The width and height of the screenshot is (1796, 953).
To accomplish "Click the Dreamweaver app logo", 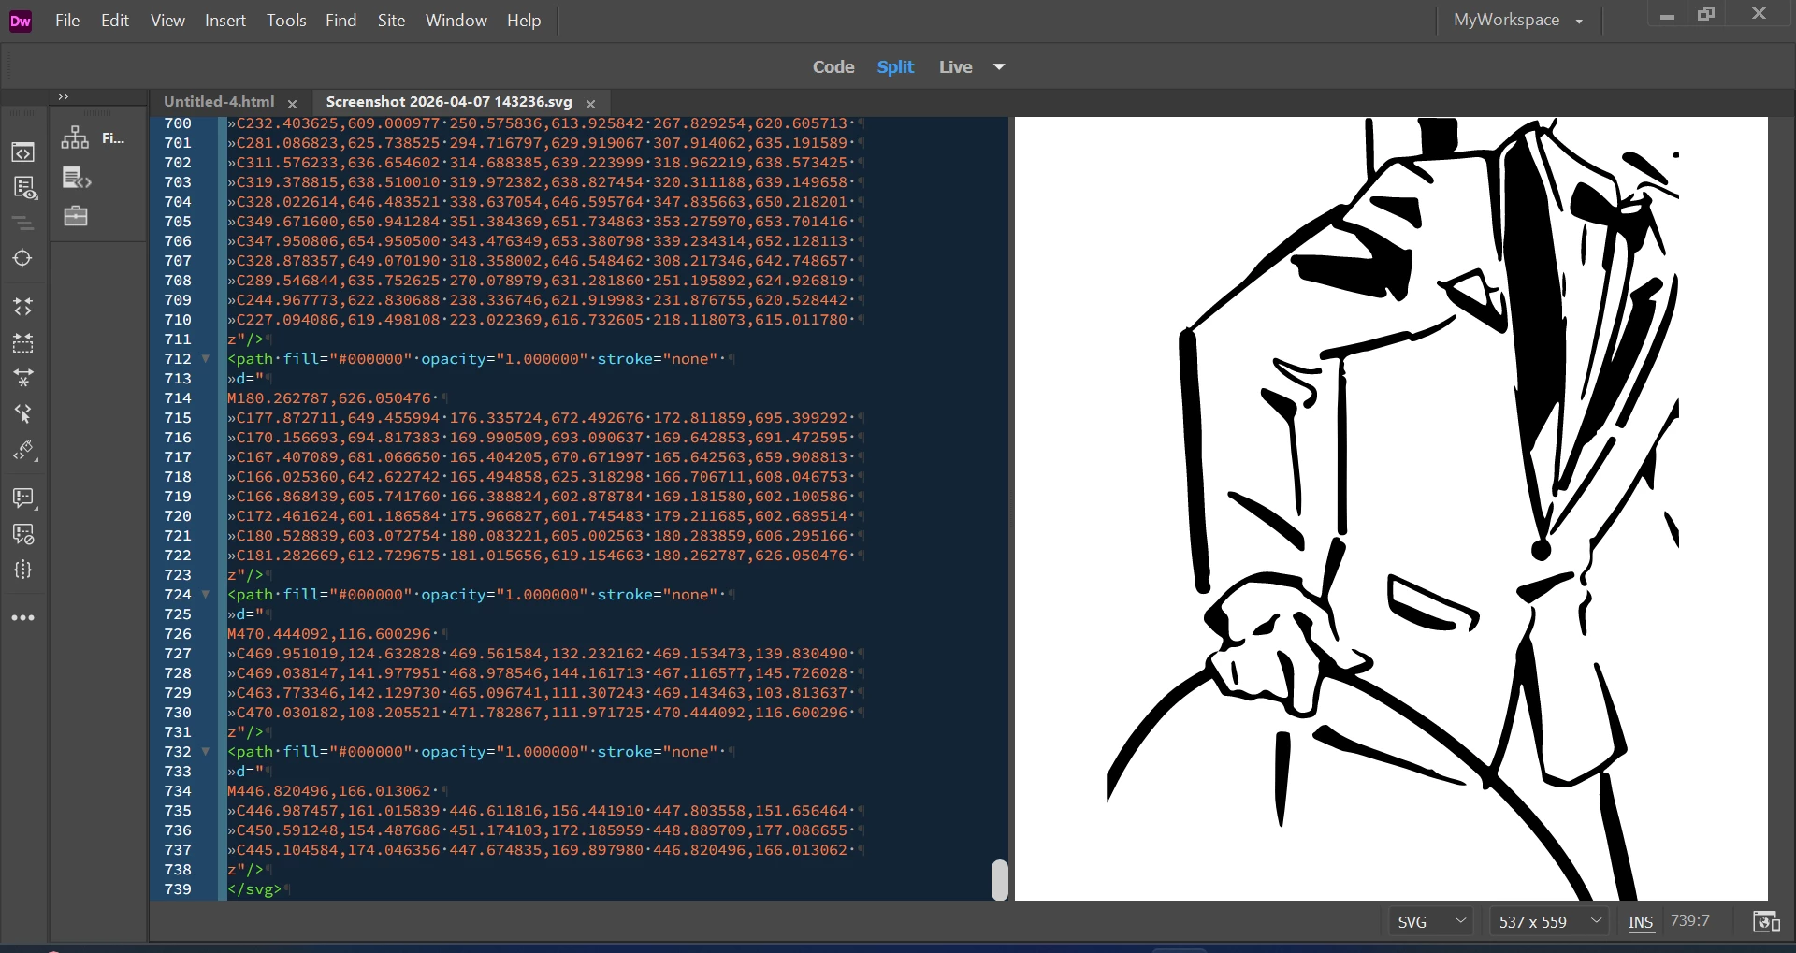I will (x=21, y=21).
